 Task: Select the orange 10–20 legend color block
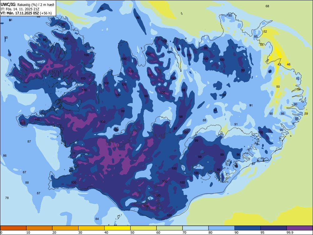pyautogui.click(x=39, y=228)
